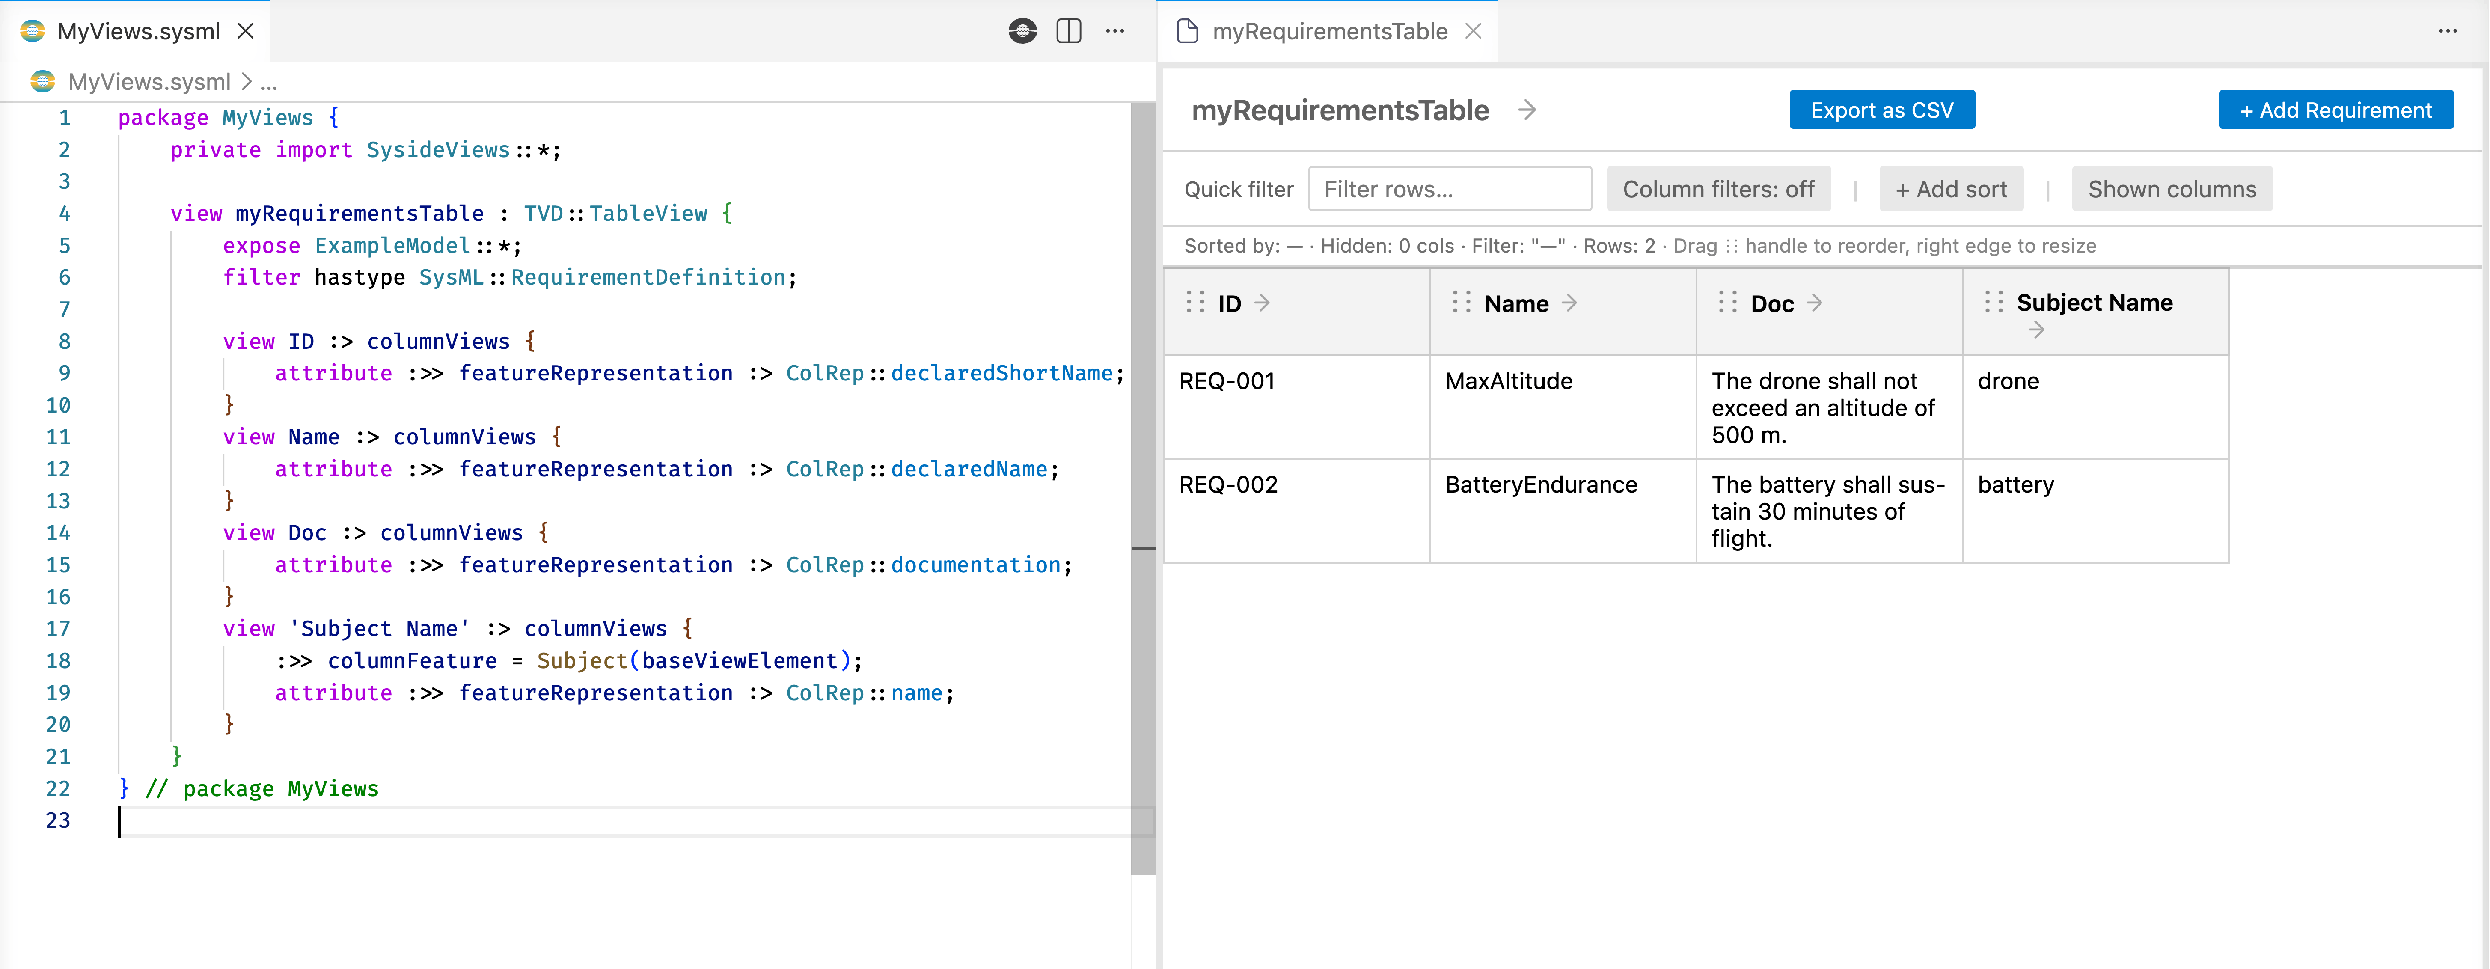Split the editor with the split icon
The height and width of the screenshot is (969, 2490).
(1068, 31)
